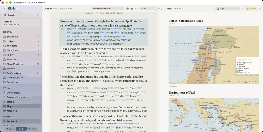The image size is (263, 132).
Task: Open Paul's Letters library section
Action: tap(21, 73)
